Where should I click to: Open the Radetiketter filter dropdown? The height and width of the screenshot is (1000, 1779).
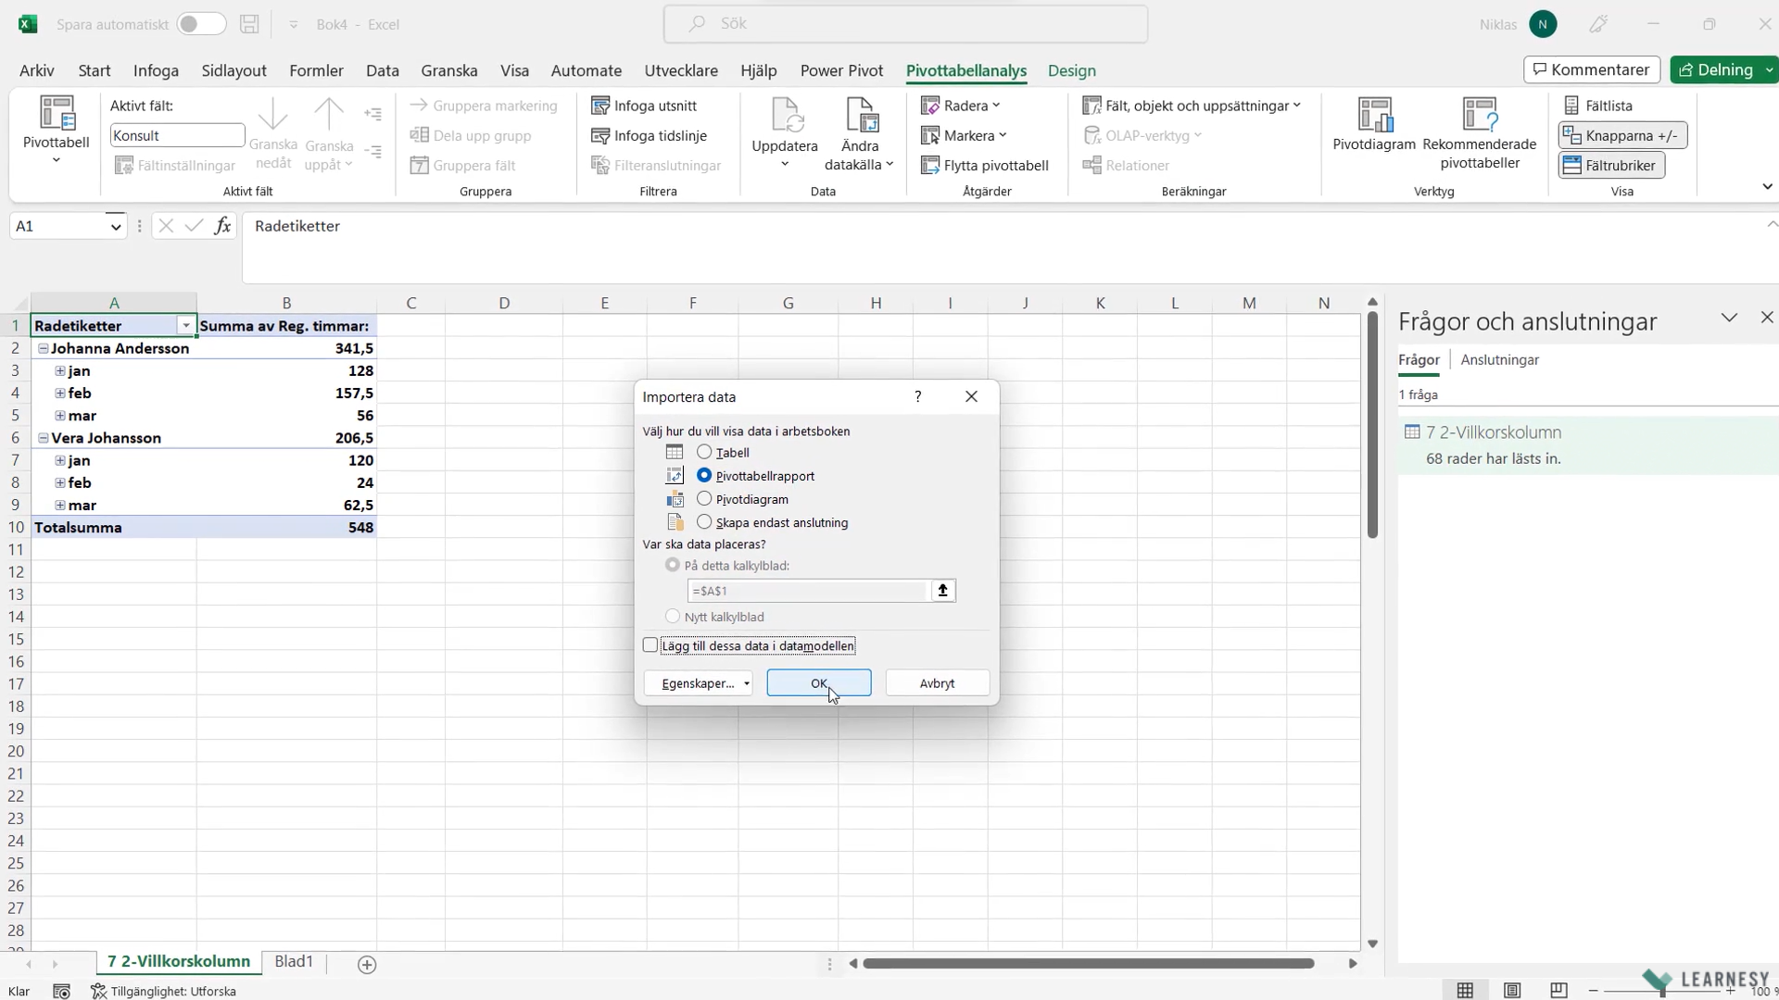[185, 325]
